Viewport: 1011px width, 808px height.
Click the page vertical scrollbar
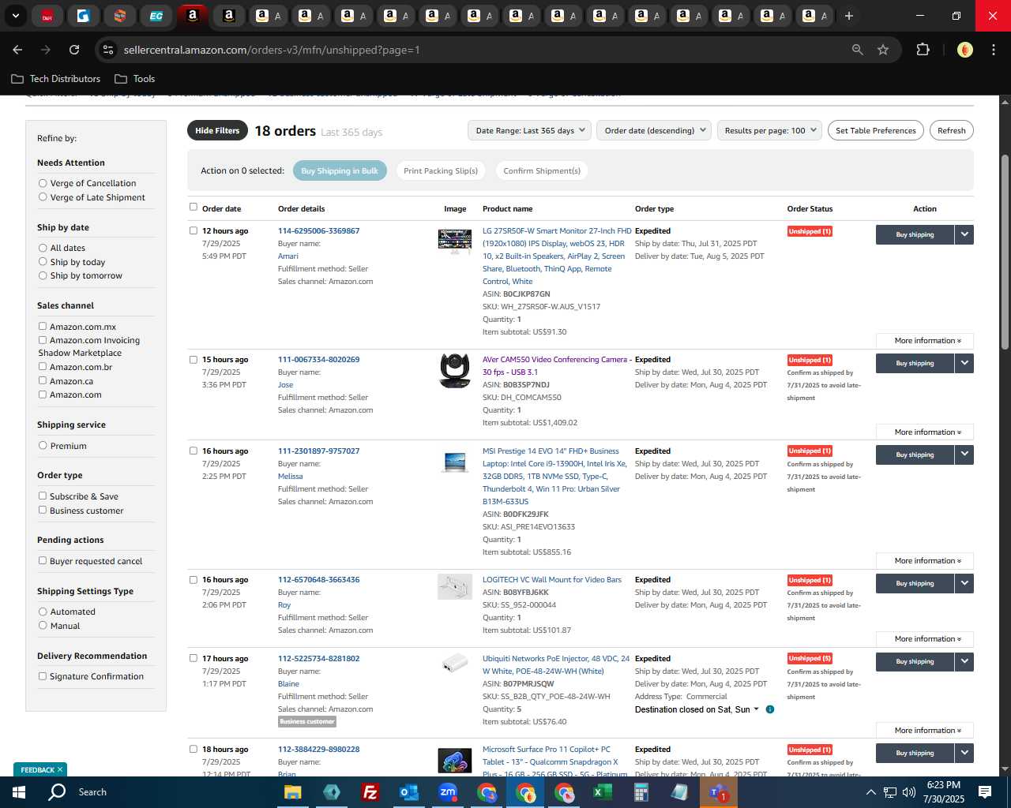click(1005, 251)
